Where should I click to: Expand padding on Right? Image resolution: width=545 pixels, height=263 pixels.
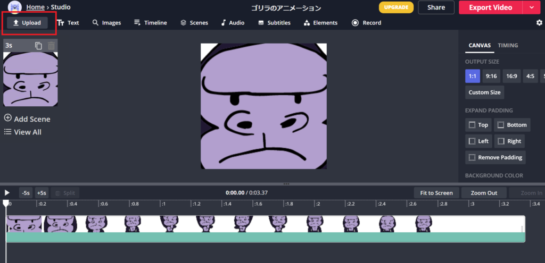509,141
